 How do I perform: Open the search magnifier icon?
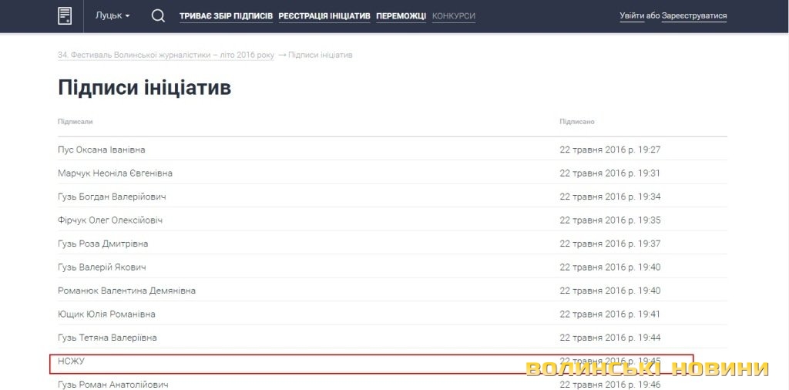coord(158,15)
